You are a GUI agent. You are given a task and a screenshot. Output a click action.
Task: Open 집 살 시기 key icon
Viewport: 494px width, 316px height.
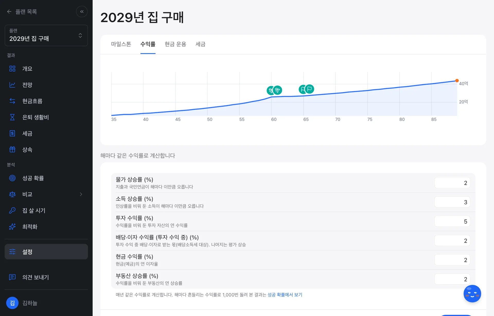coord(12,210)
